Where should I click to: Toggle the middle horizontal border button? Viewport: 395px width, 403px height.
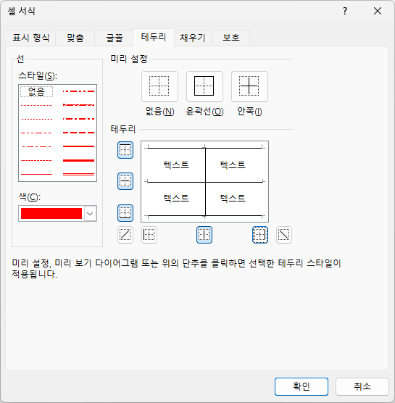[125, 181]
